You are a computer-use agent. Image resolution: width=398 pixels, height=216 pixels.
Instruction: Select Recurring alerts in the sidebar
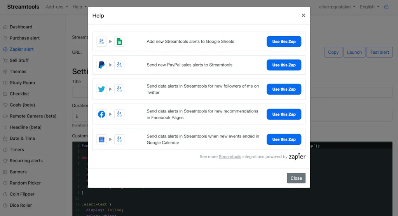tap(26, 161)
